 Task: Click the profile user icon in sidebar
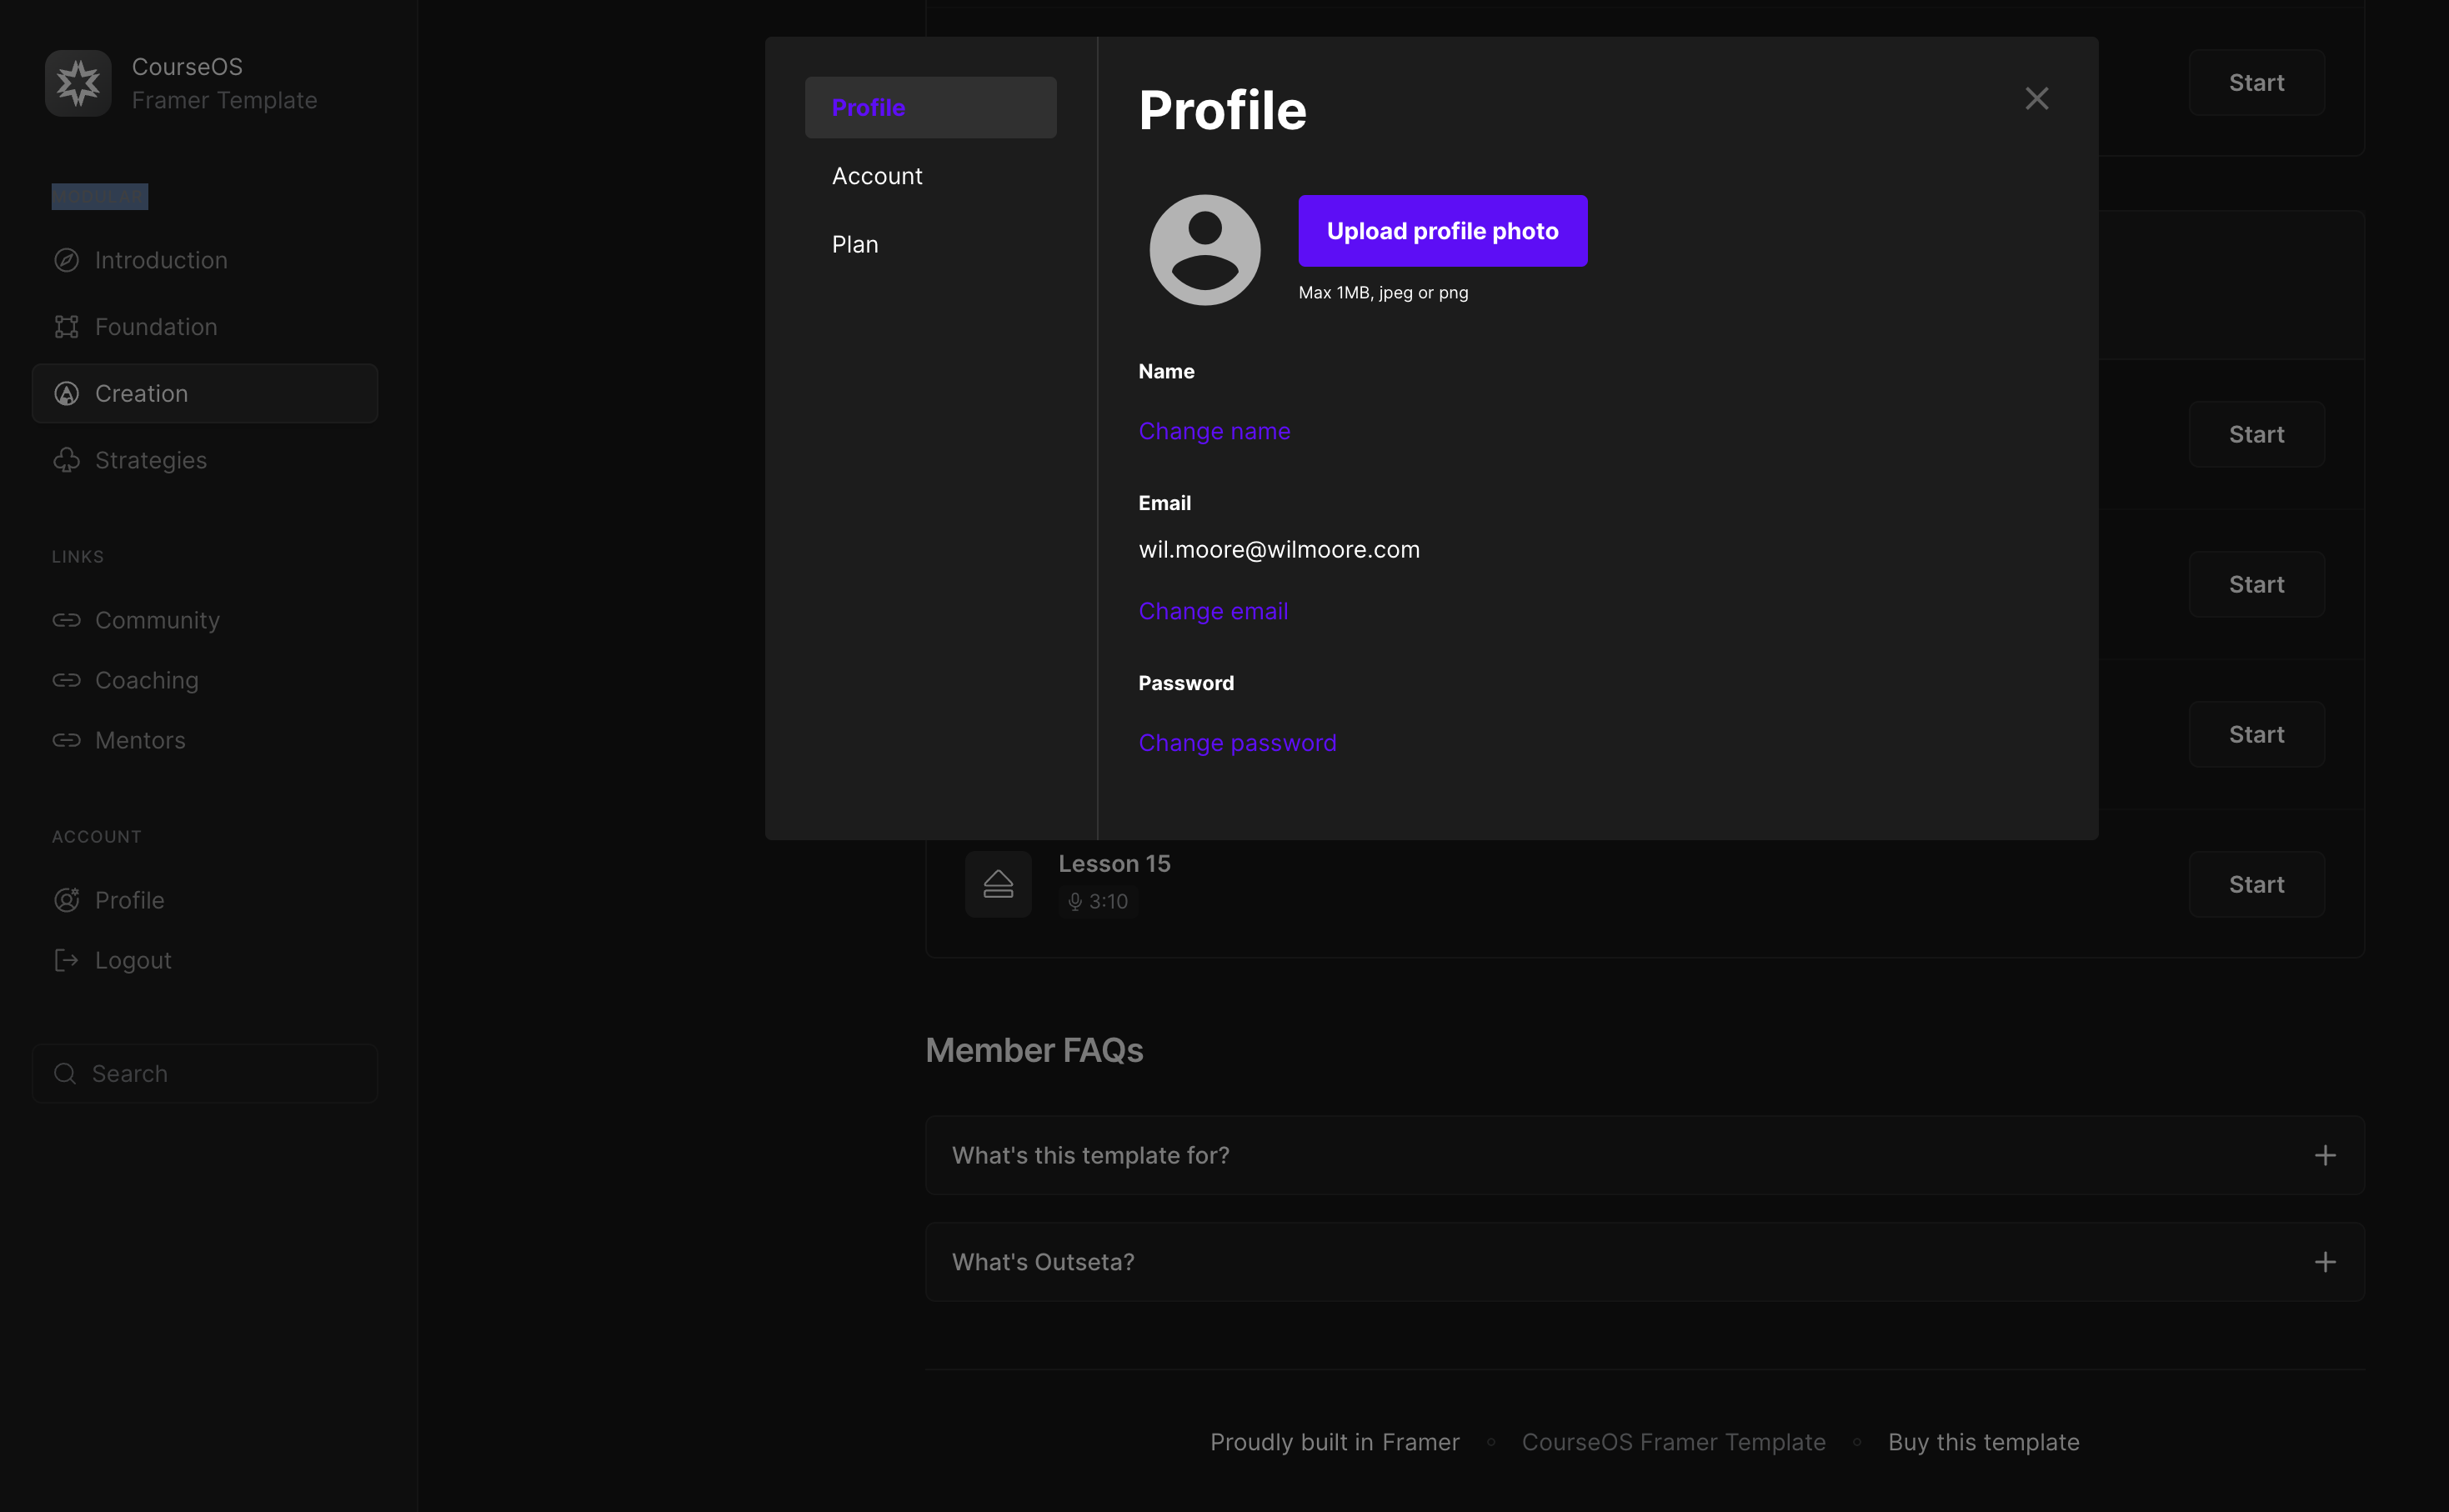tap(66, 900)
